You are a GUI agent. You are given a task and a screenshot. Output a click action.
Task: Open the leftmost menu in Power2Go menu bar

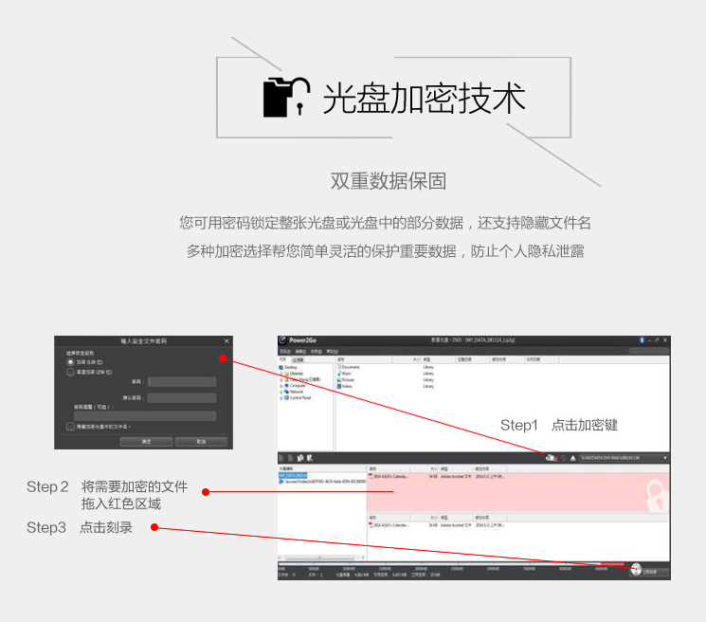coord(285,351)
